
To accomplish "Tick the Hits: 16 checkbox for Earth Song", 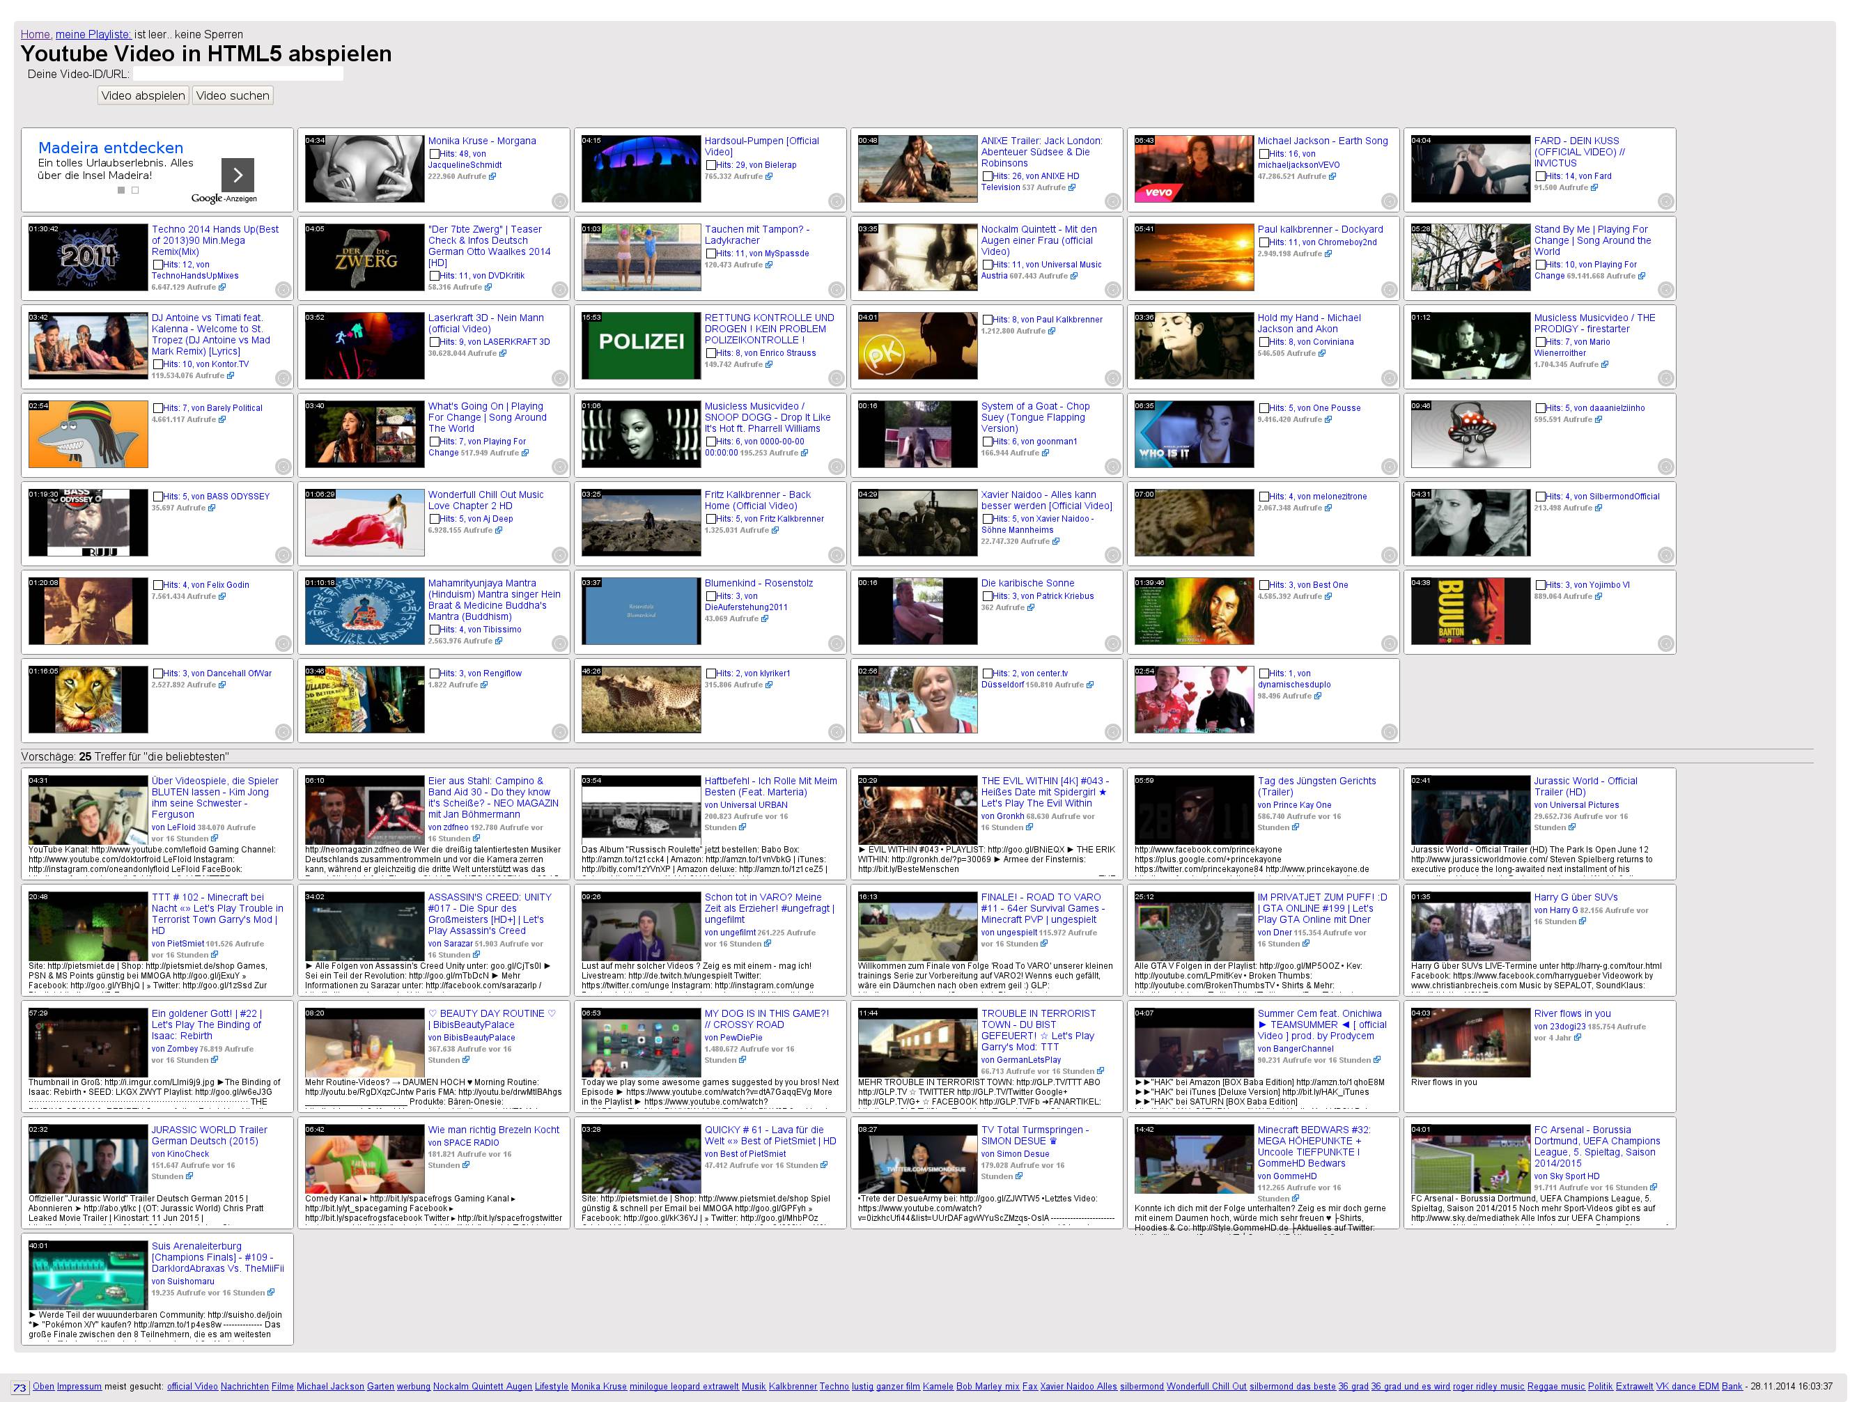I will coord(1264,154).
